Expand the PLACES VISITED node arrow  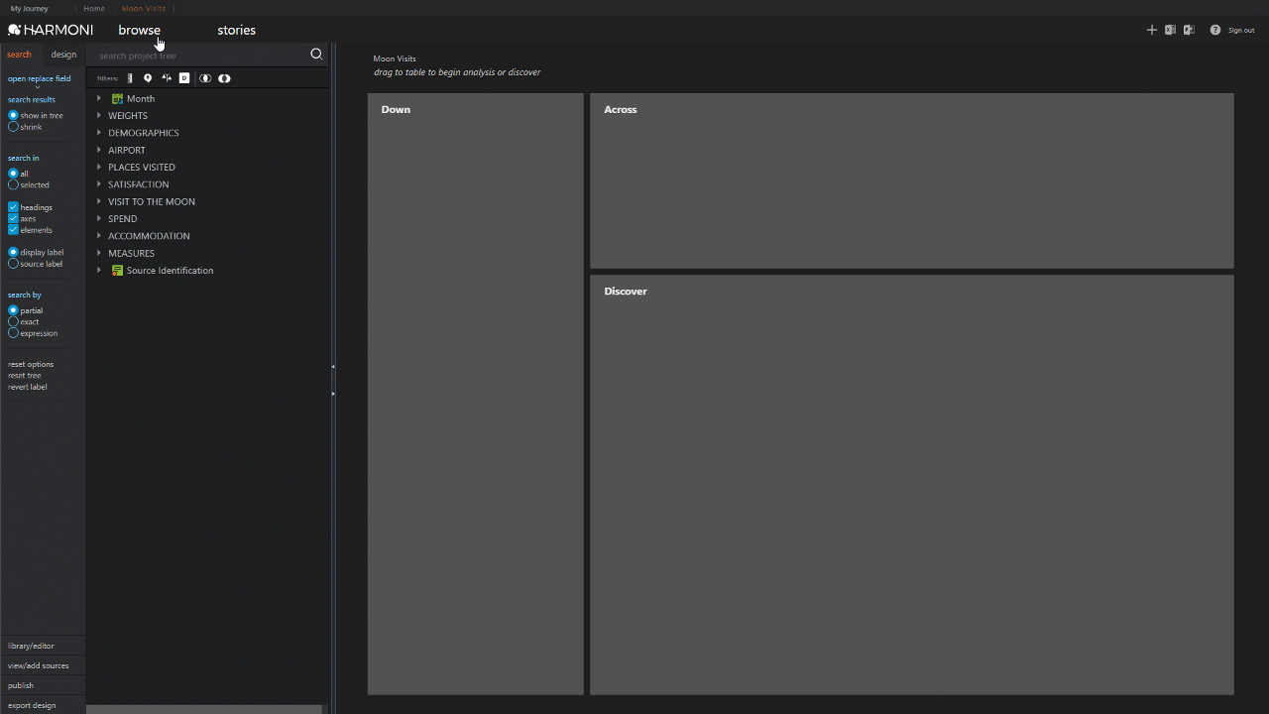[x=99, y=167]
